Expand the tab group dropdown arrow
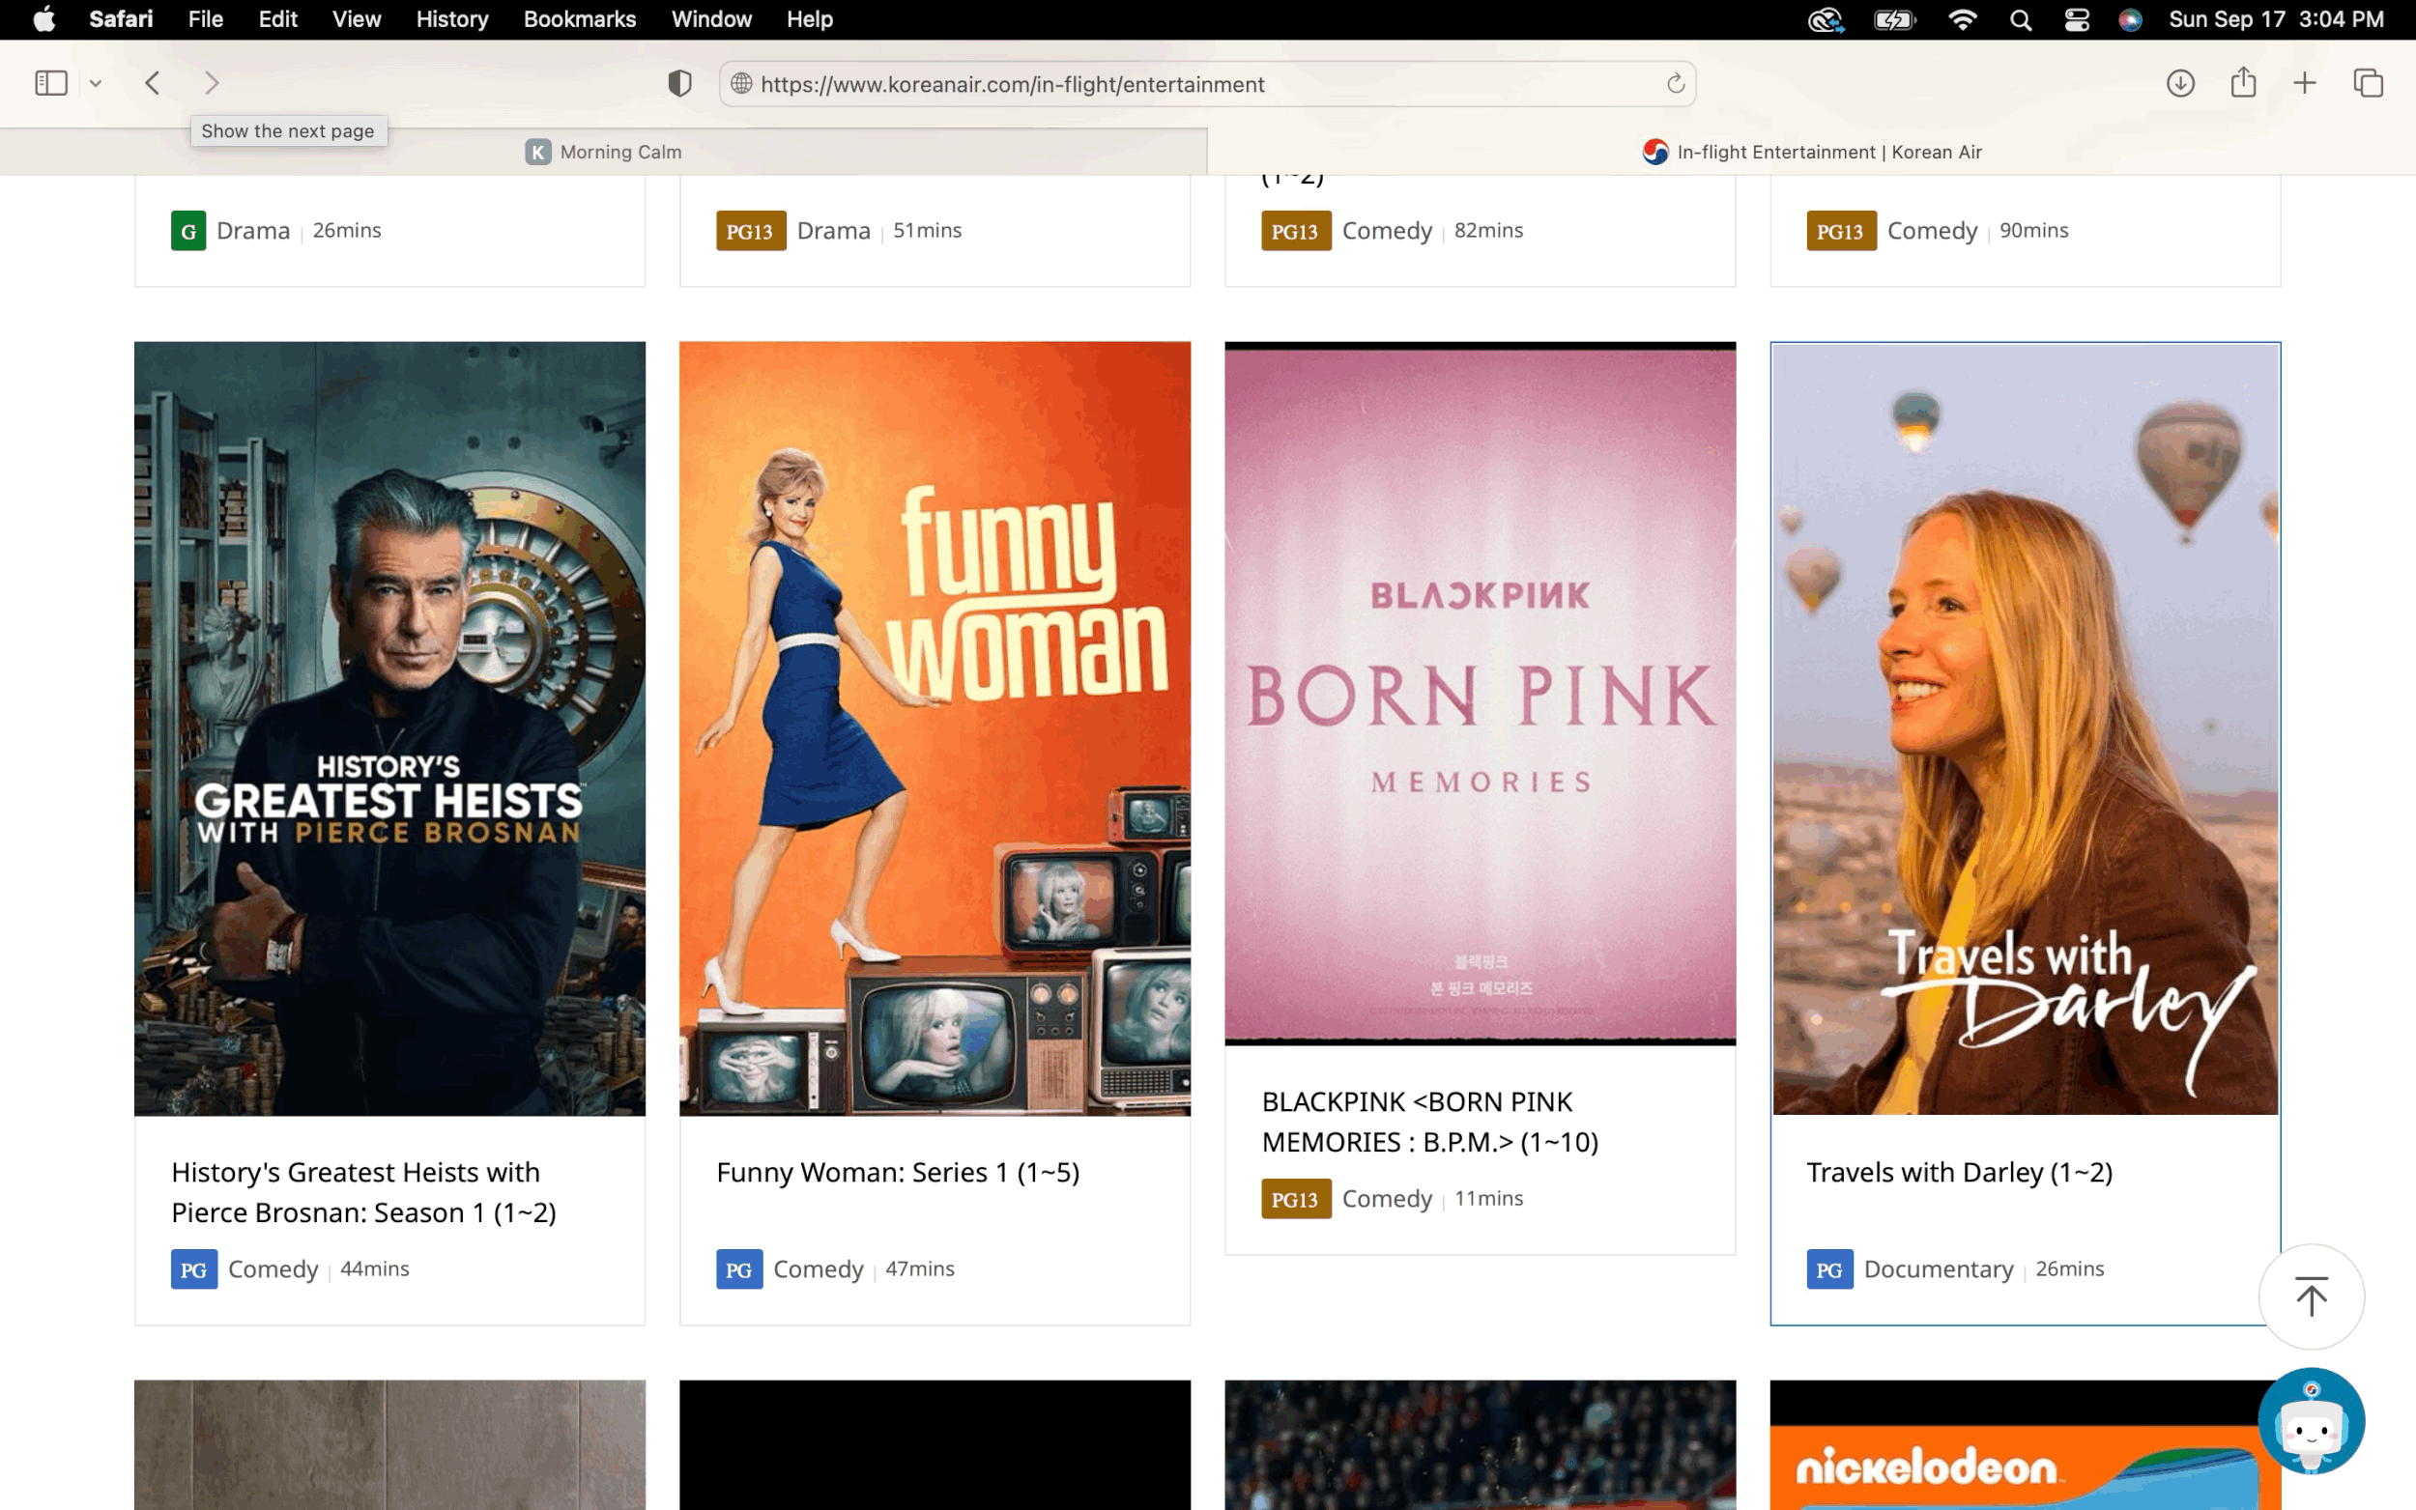Image resolution: width=2416 pixels, height=1510 pixels. tap(96, 84)
